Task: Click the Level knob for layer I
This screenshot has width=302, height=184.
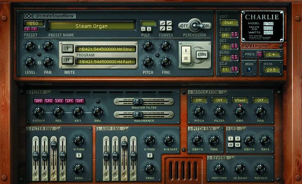Action: (30, 47)
